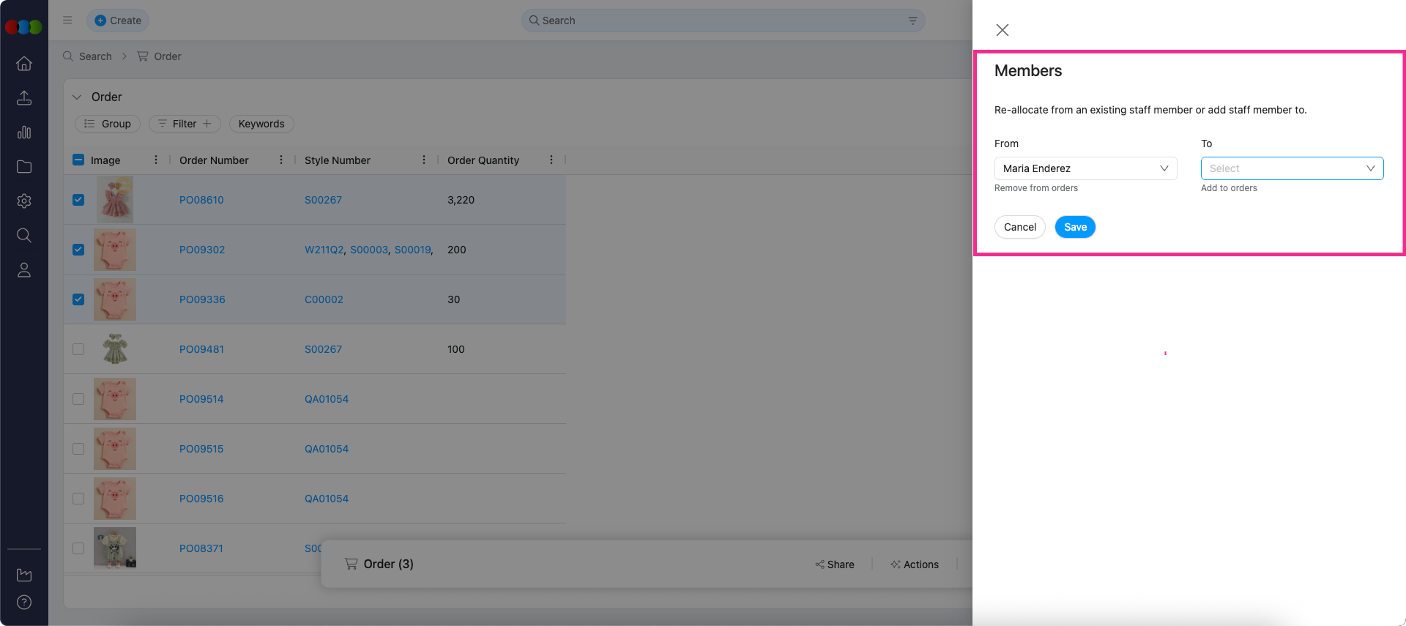This screenshot has height=626, width=1406.
Task: Click the Save button
Action: 1075,227
